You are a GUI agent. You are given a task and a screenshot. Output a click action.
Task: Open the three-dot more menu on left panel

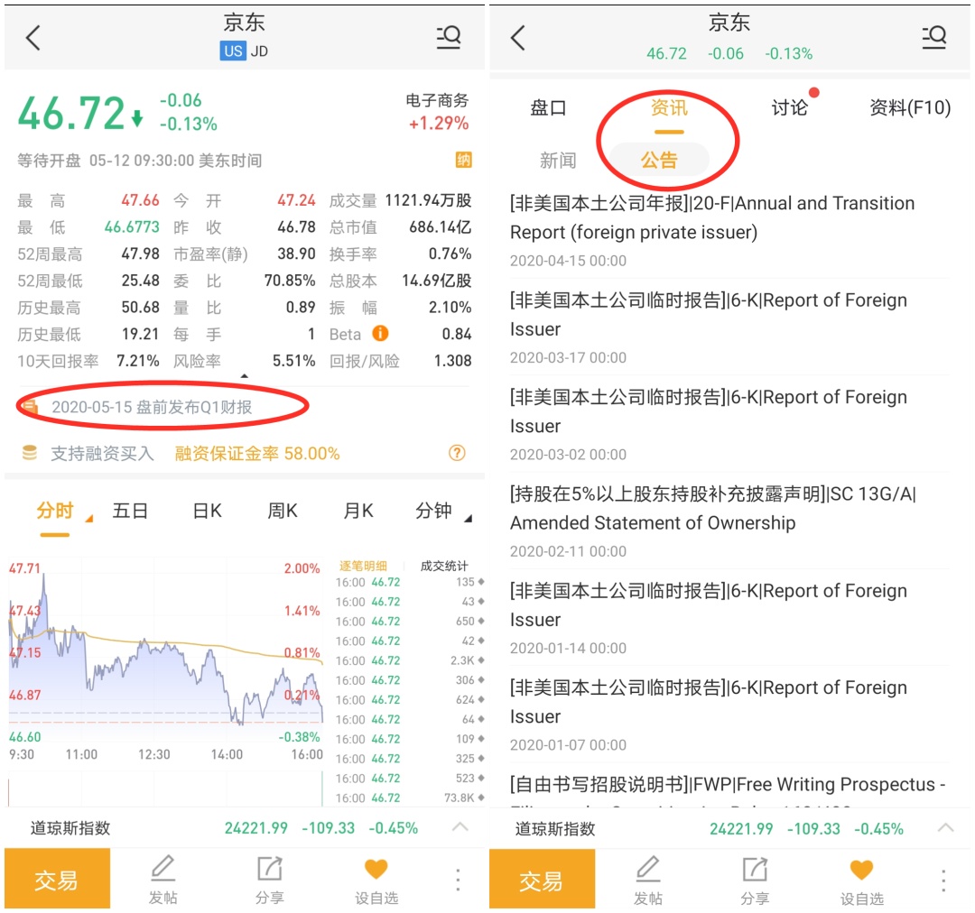point(458,880)
